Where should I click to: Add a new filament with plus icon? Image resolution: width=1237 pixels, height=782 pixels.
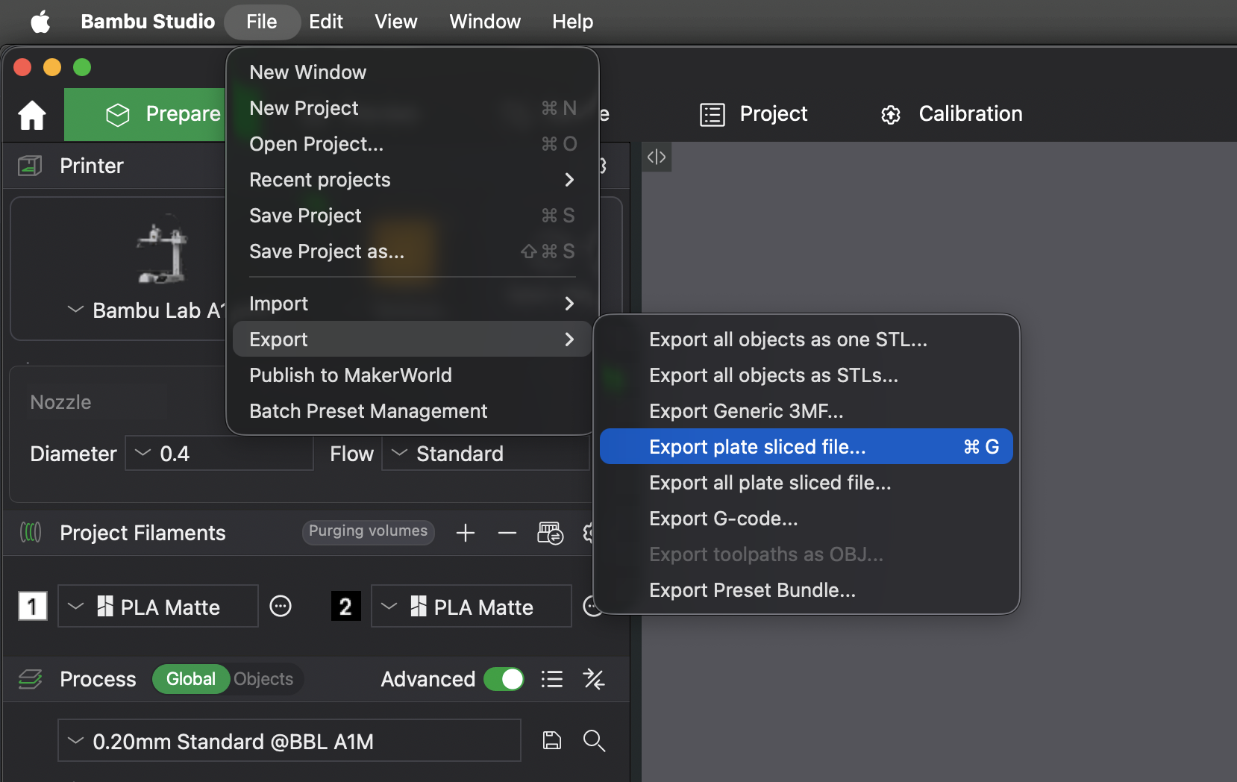(x=466, y=533)
